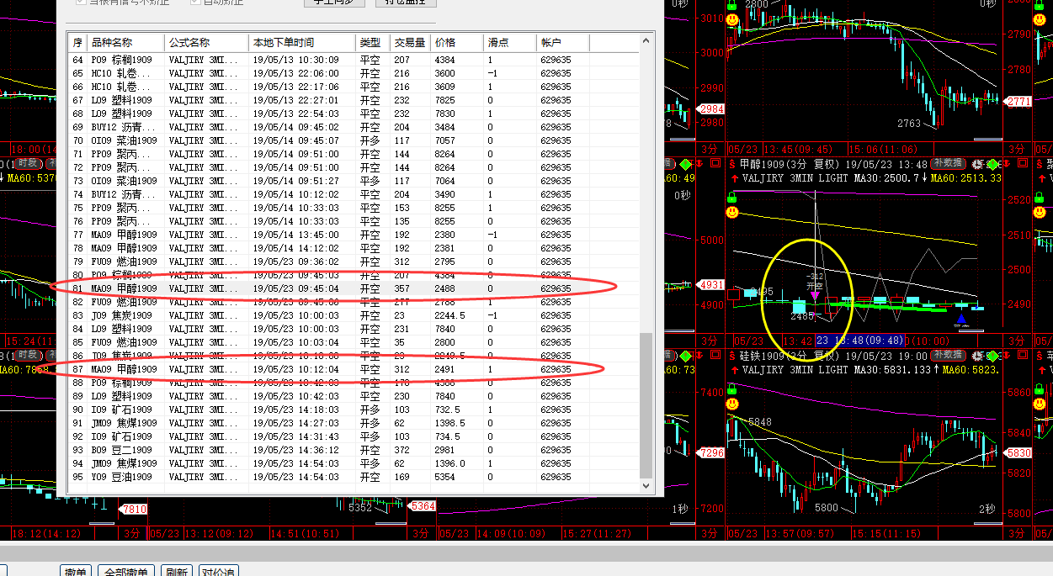Click the 类型 column header
1053x576 pixels.
click(x=373, y=43)
